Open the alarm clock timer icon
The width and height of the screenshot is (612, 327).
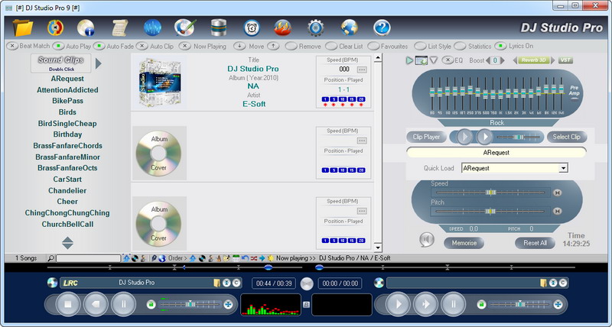click(x=251, y=28)
